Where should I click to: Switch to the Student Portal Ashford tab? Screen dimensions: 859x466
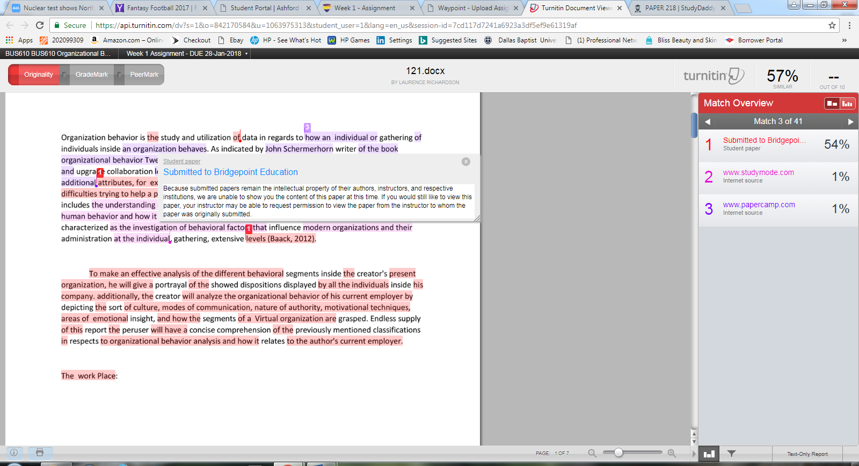[264, 8]
